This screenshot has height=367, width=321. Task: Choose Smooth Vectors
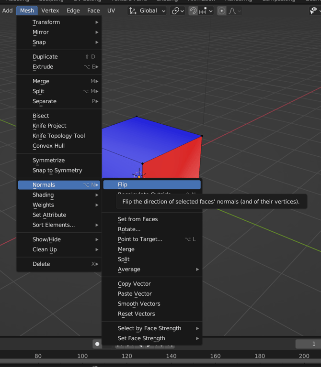[x=152, y=304]
